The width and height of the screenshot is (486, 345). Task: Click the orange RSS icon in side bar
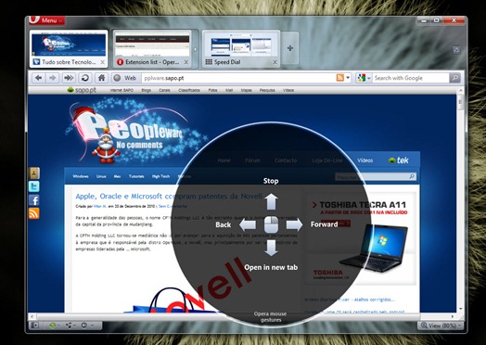point(34,213)
